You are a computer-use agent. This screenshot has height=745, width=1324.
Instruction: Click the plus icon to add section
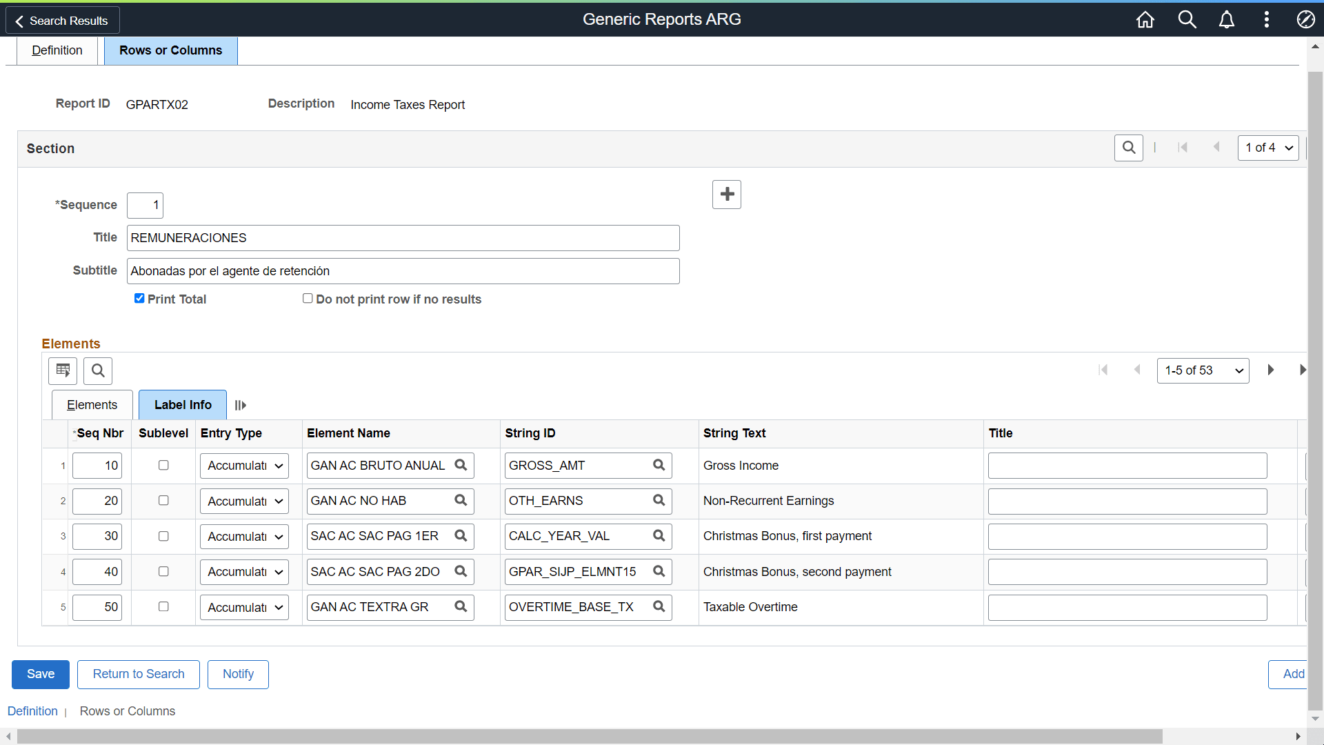(727, 195)
